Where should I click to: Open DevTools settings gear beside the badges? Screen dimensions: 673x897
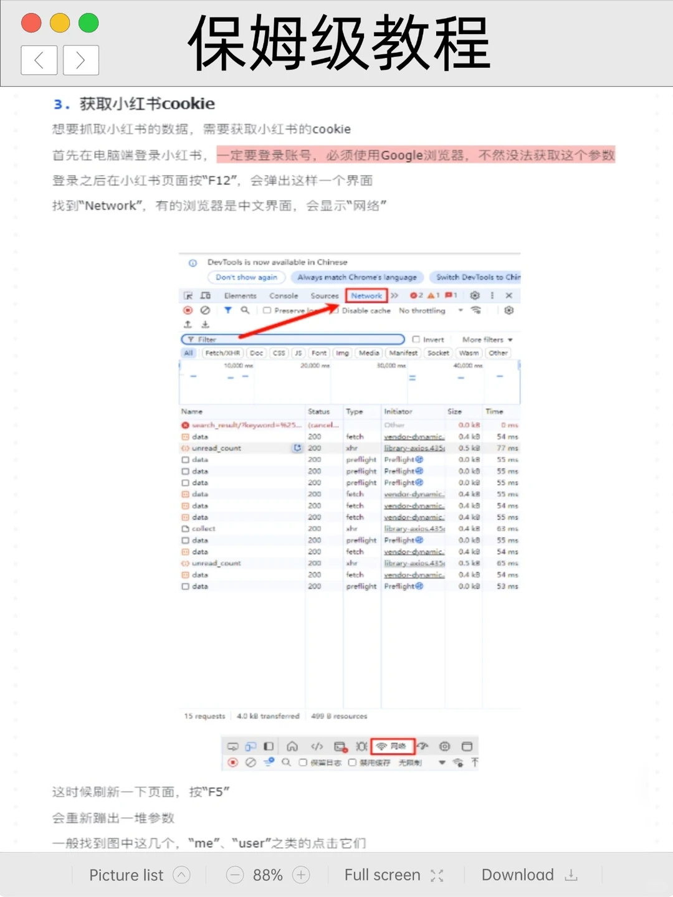pos(475,295)
